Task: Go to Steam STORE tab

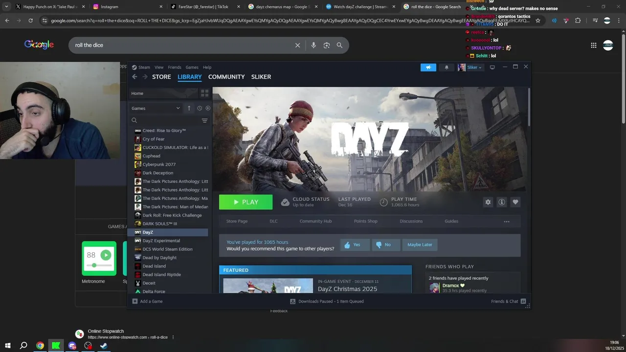Action: tap(161, 77)
